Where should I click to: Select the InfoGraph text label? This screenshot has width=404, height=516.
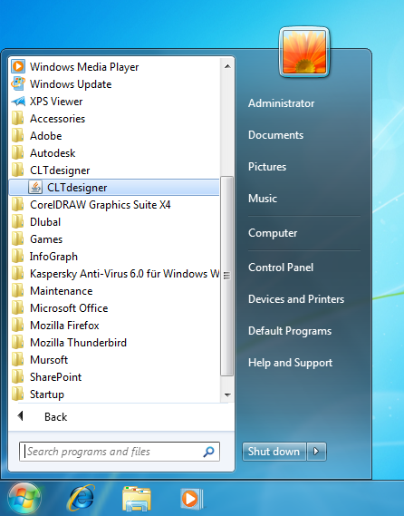pos(54,257)
